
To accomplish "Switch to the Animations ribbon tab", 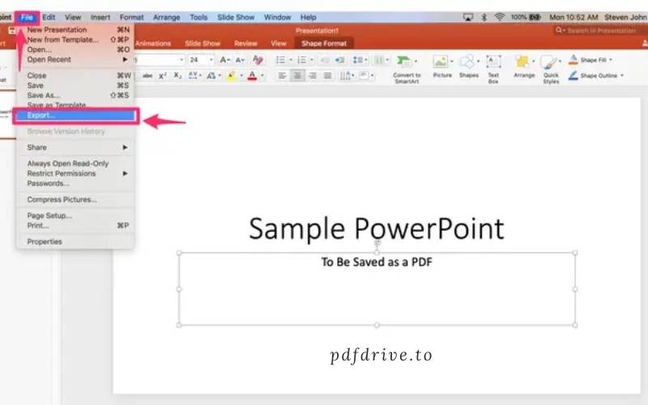I will click(153, 44).
